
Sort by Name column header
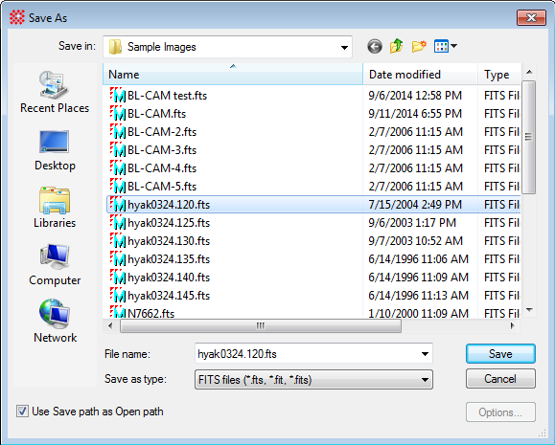coord(233,75)
